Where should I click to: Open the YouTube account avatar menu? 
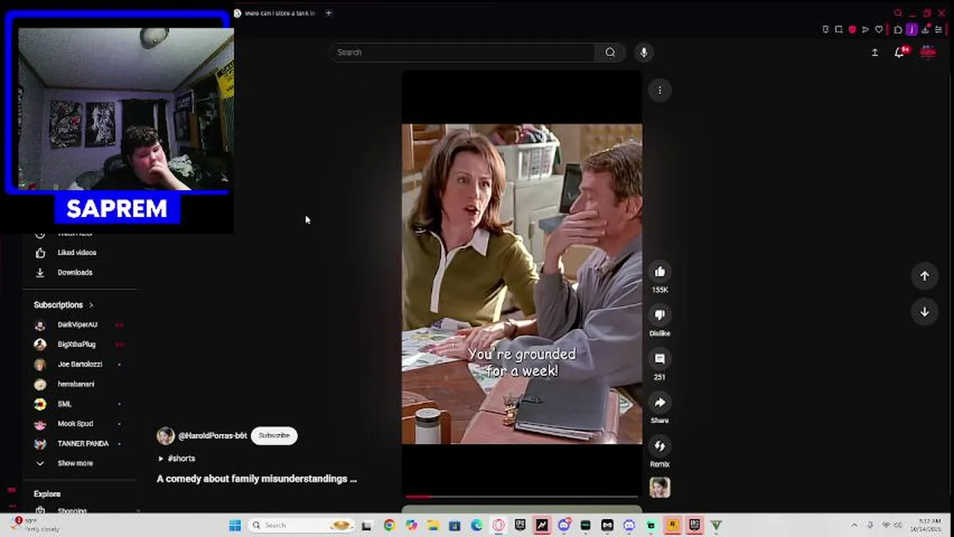(x=928, y=52)
